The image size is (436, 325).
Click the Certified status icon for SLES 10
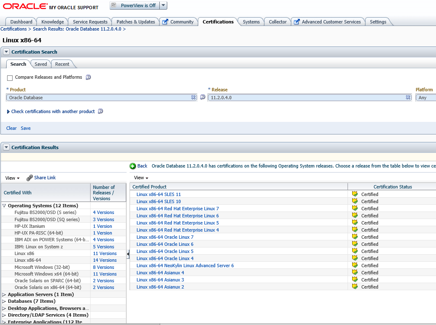[x=355, y=201]
